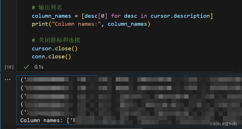Viewport: 242px width, 129px height.
Task: Click the execution count [18] label
Action: [x=9, y=67]
